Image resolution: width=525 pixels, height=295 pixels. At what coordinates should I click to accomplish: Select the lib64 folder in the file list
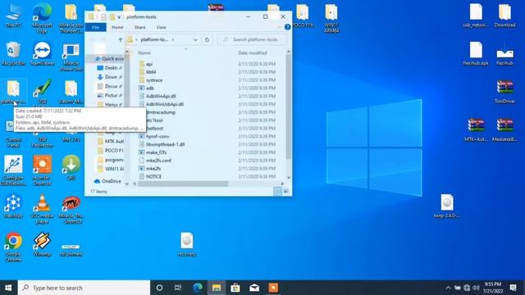click(x=148, y=72)
